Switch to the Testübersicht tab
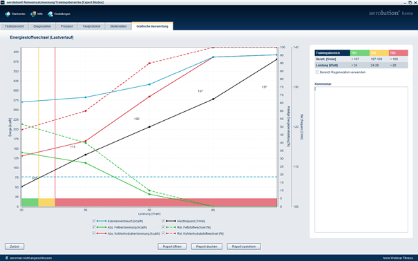This screenshot has height=261, width=418. 14,26
